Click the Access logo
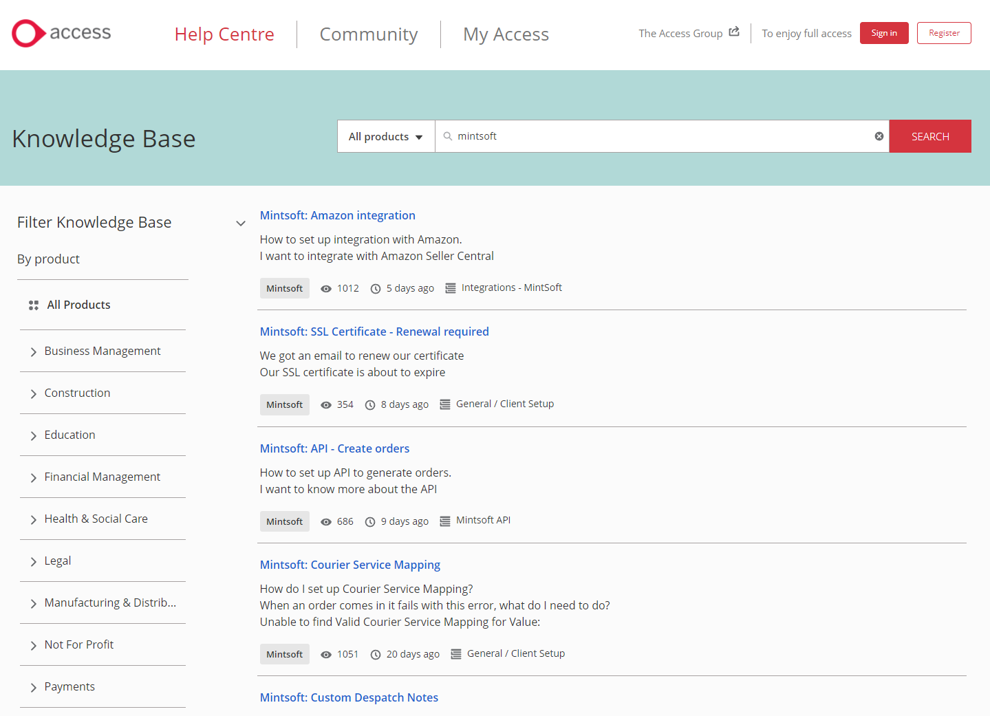Screen dimensions: 990x716 (61, 32)
